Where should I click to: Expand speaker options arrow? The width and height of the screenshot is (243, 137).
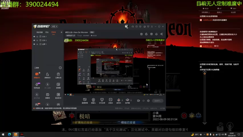[x=131, y=100]
